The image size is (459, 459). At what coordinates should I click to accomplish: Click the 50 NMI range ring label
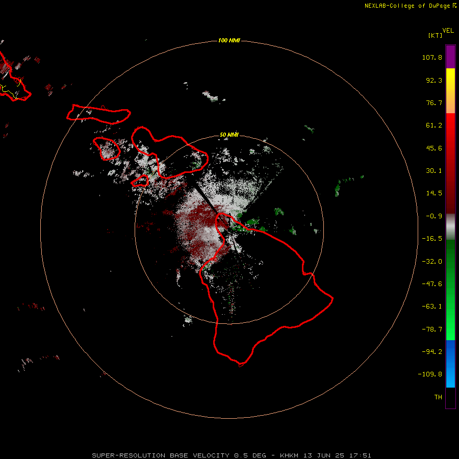point(229,135)
